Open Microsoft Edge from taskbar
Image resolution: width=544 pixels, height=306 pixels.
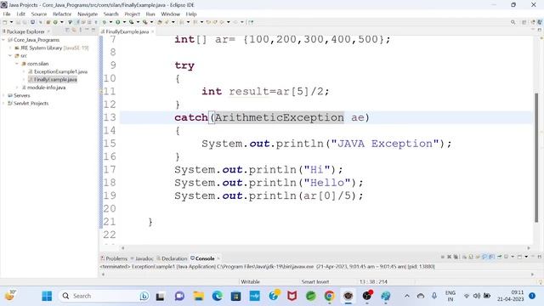(x=218, y=296)
